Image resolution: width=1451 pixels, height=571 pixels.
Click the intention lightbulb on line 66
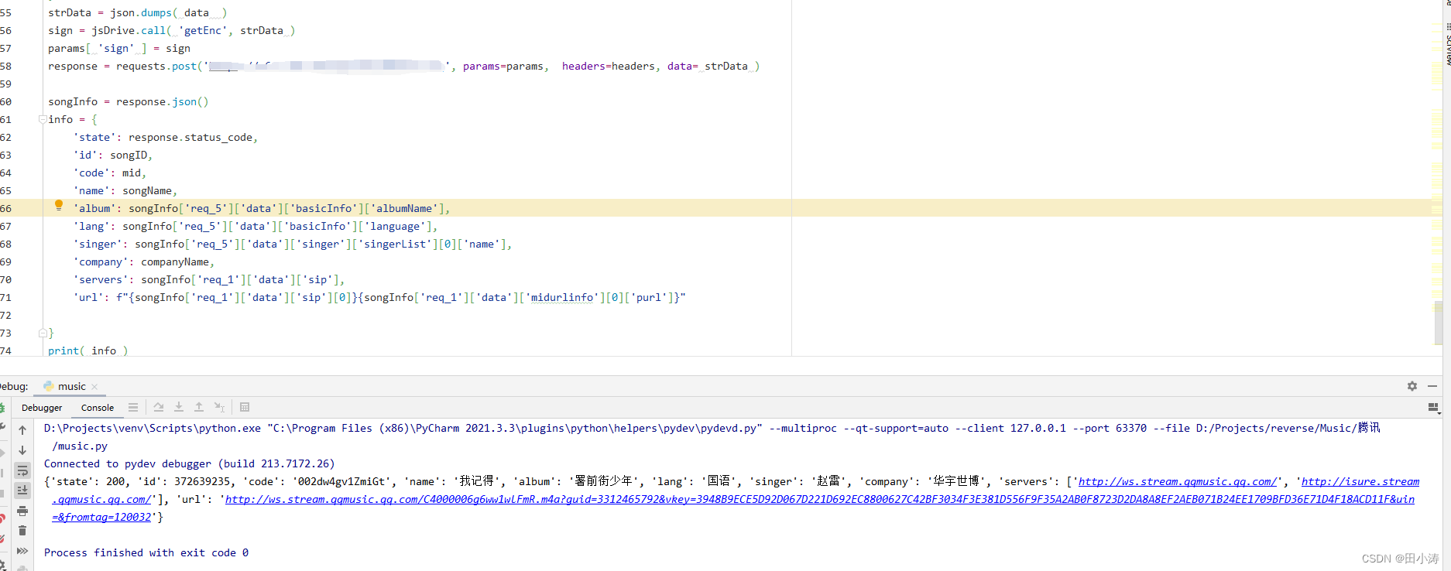59,206
